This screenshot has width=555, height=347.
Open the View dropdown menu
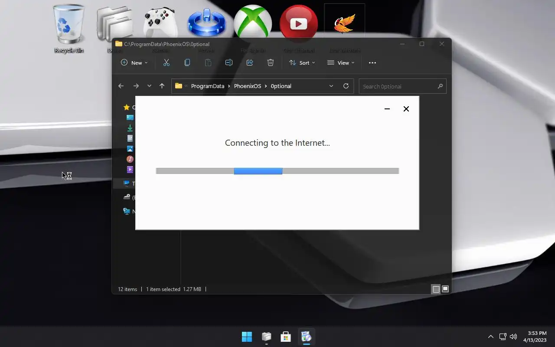coord(341,62)
